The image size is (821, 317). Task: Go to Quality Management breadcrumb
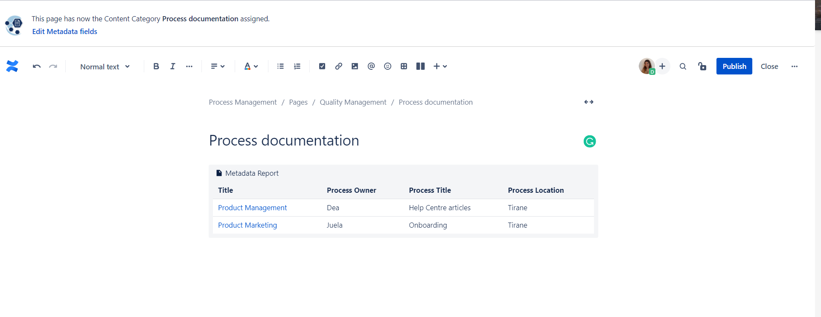pyautogui.click(x=353, y=102)
